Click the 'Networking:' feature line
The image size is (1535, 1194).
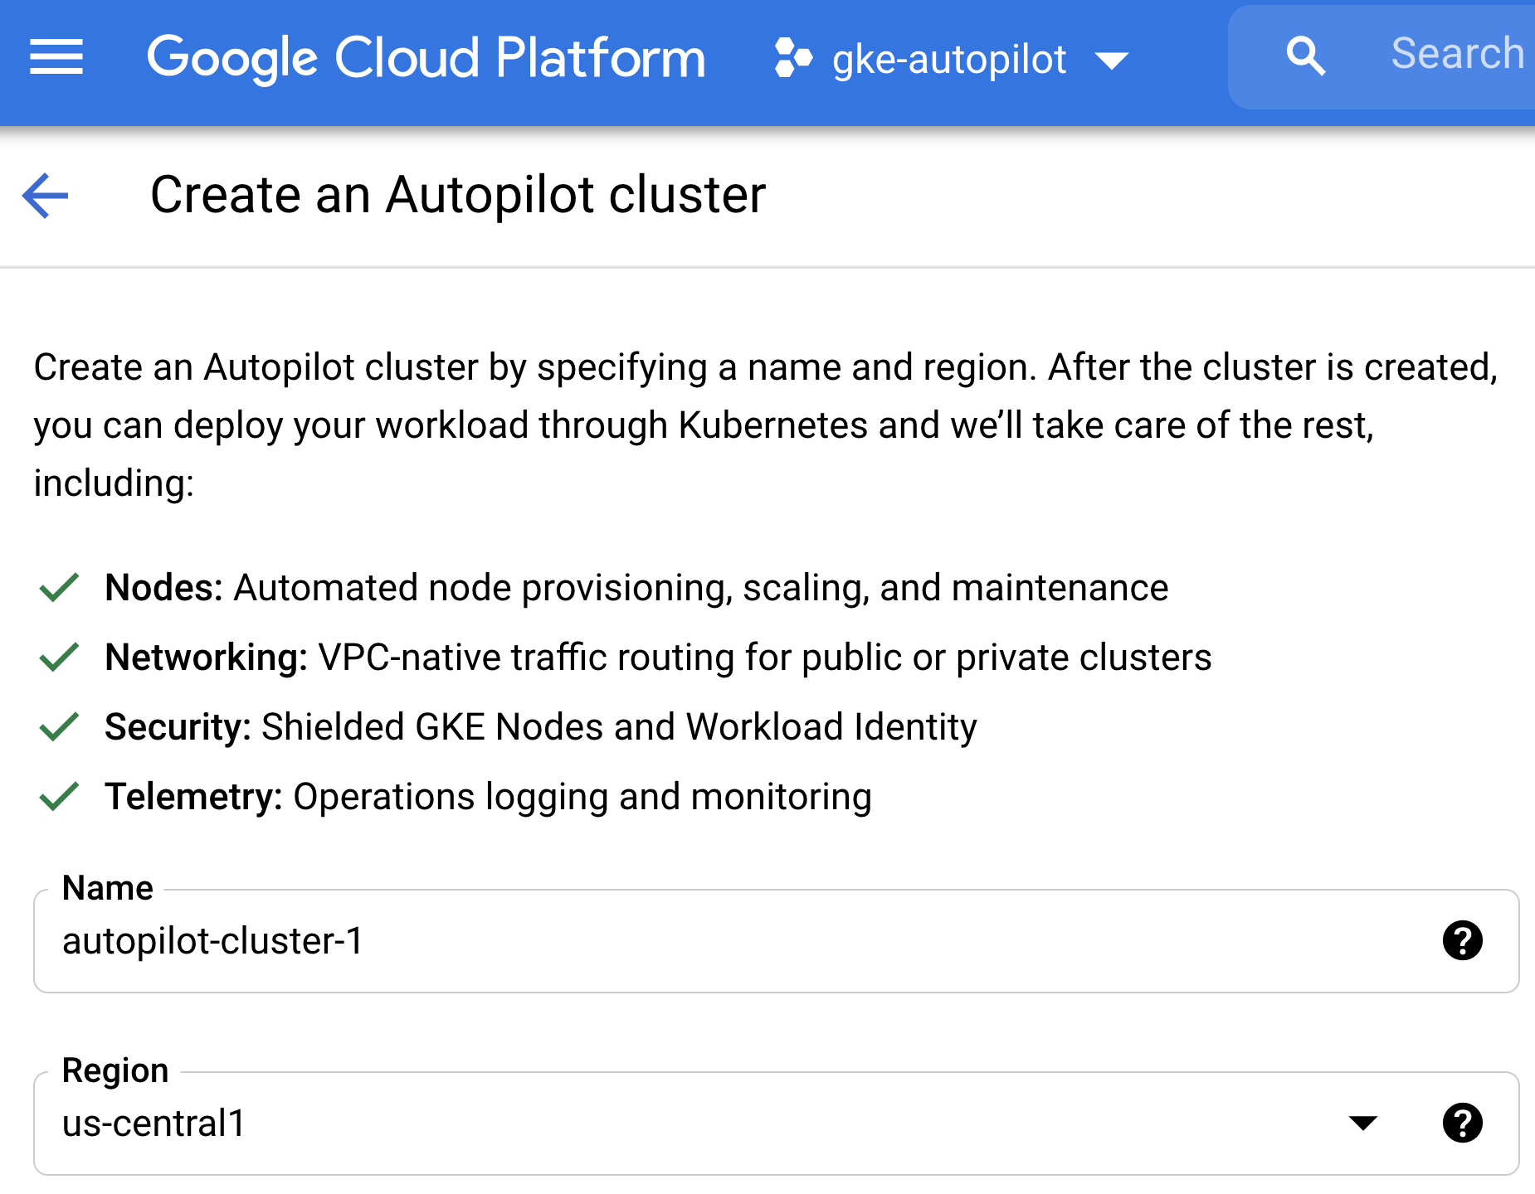[658, 658]
